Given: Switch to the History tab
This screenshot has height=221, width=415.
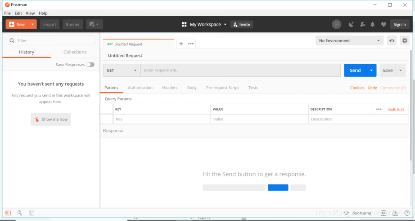Looking at the screenshot, I should (x=27, y=52).
